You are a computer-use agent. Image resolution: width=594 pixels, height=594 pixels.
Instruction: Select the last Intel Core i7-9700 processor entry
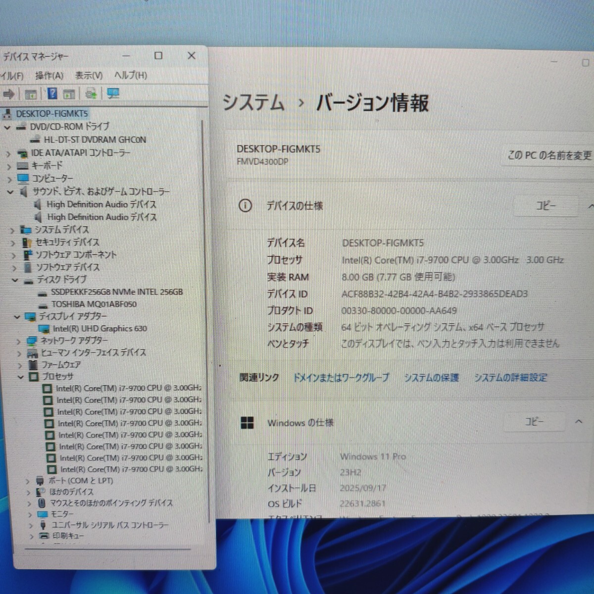click(x=131, y=469)
